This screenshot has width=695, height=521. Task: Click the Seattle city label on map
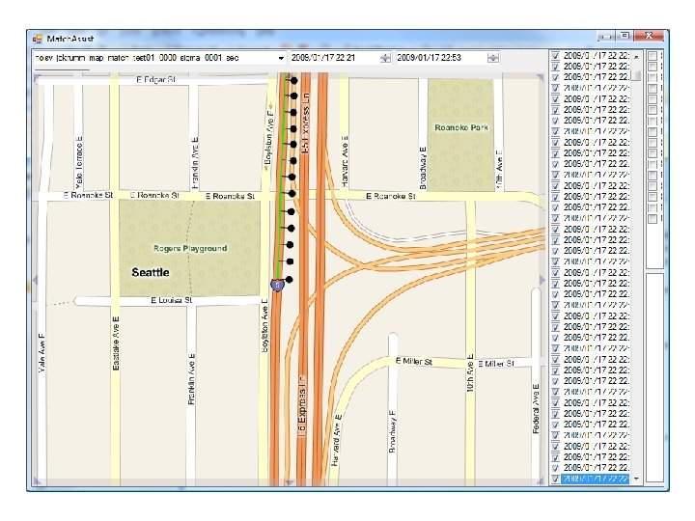coord(151,272)
